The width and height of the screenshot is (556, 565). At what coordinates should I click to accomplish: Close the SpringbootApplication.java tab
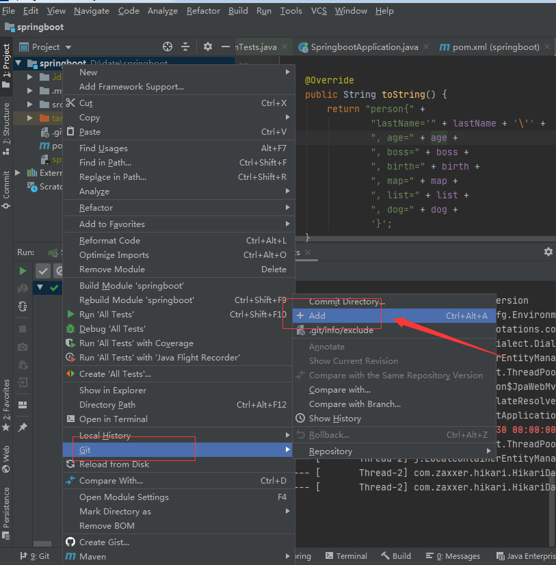click(x=426, y=47)
